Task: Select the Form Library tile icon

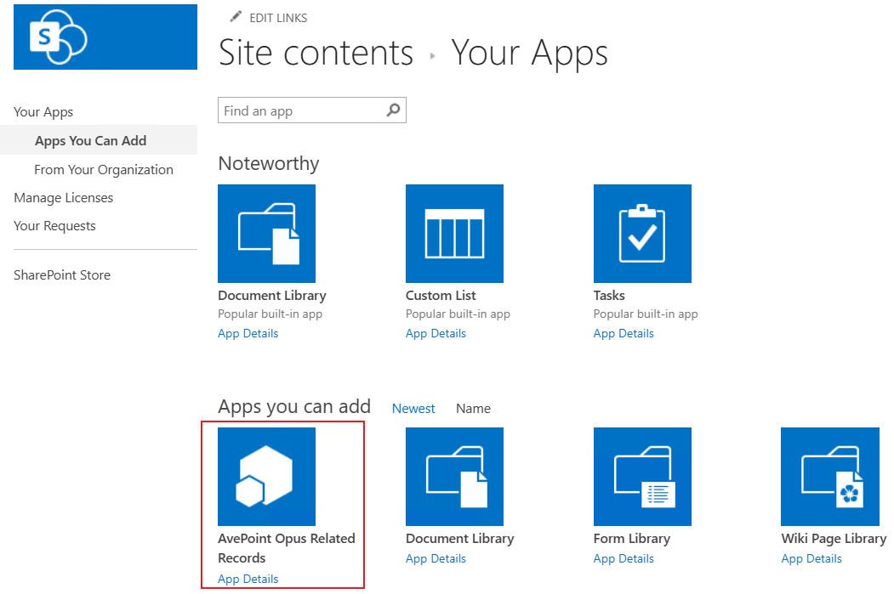Action: click(642, 476)
